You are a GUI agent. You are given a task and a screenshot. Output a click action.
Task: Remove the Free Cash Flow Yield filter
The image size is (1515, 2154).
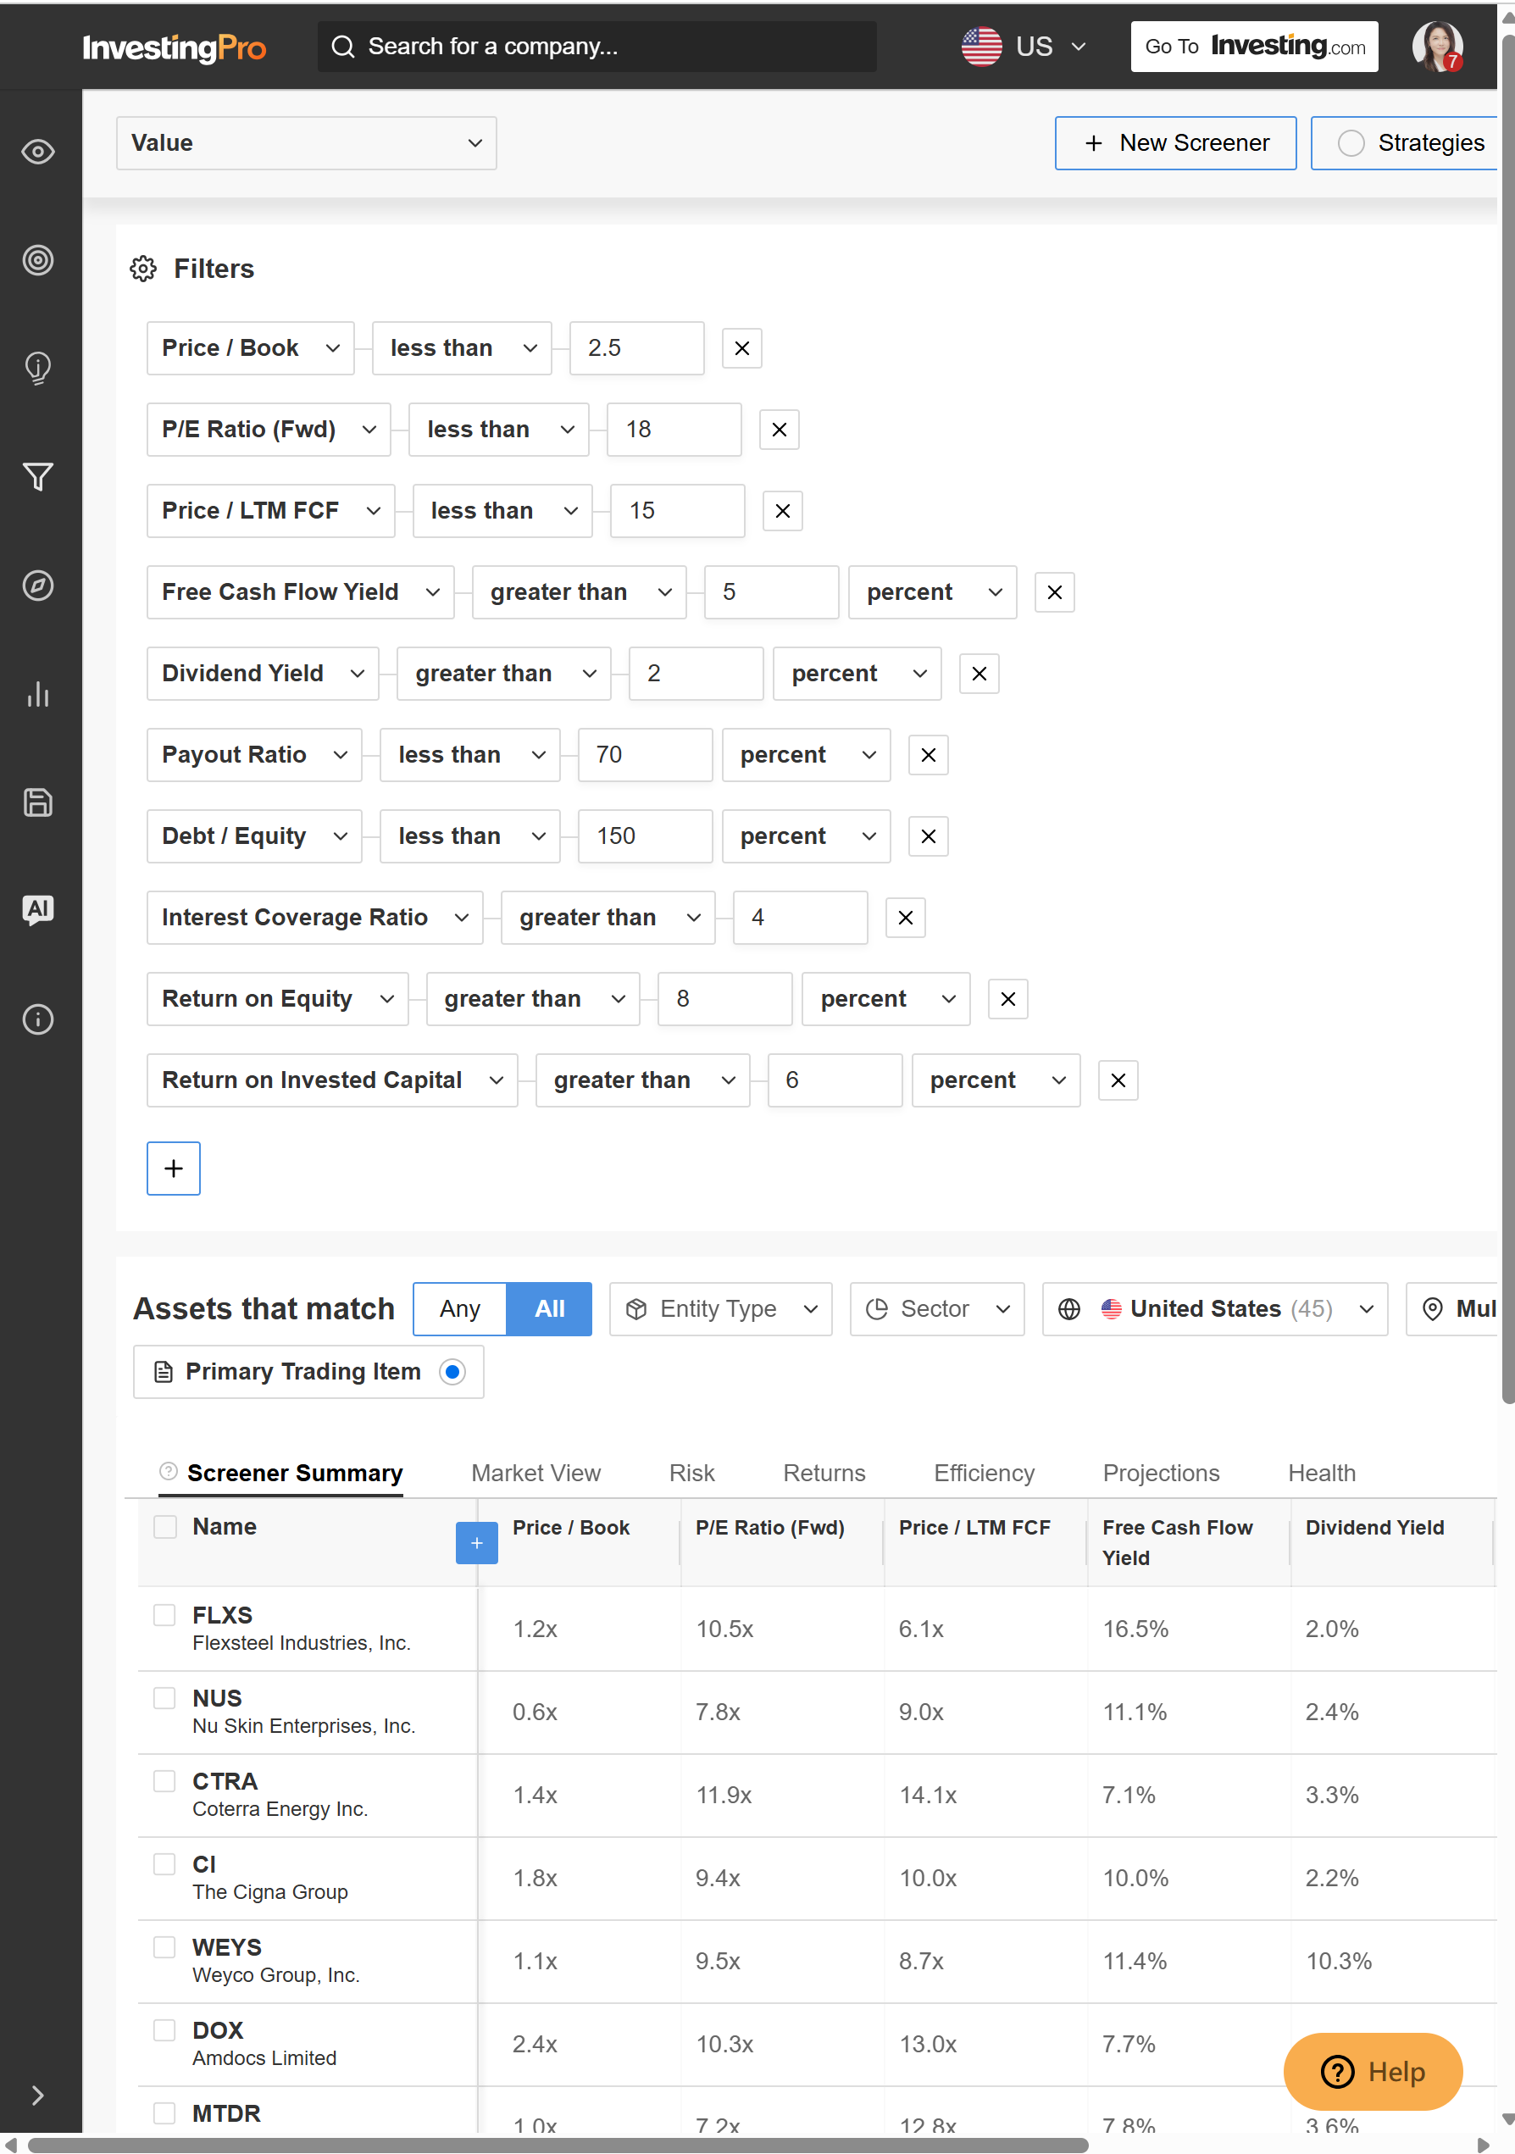pyautogui.click(x=1054, y=593)
